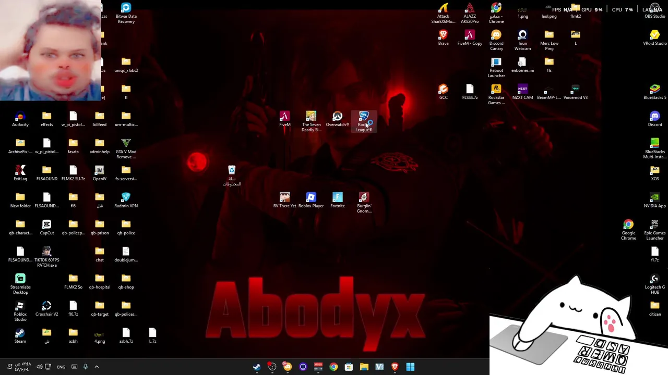The width and height of the screenshot is (668, 375).
Task: Select the BlueStacks 5 icon
Action: [x=655, y=92]
